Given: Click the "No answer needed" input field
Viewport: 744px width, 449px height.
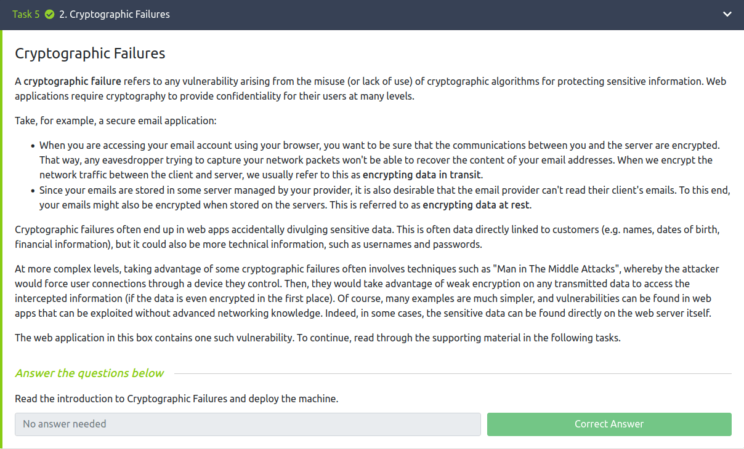Looking at the screenshot, I should pos(248,424).
